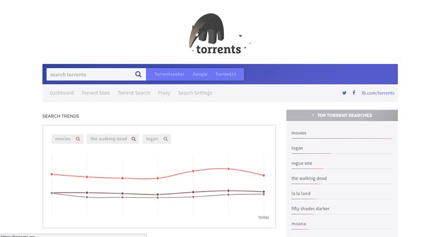Open logan in top torrent searches
Screen dimensions: 441x237
[x=297, y=148]
